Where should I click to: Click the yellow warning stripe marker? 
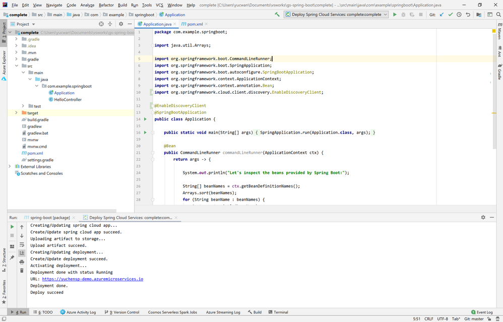(494, 113)
